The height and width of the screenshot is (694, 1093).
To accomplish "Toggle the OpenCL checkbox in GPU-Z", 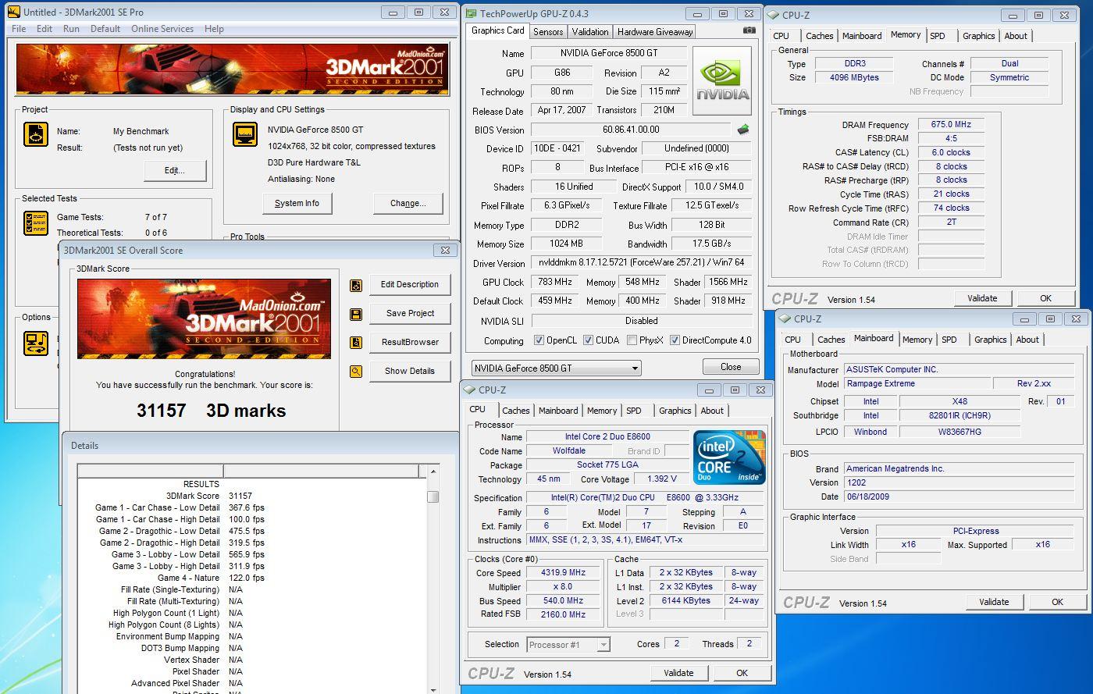I will [539, 340].
